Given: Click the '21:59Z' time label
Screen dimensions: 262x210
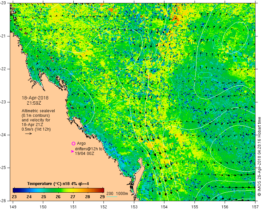Looking at the screenshot, I should coord(34,103).
